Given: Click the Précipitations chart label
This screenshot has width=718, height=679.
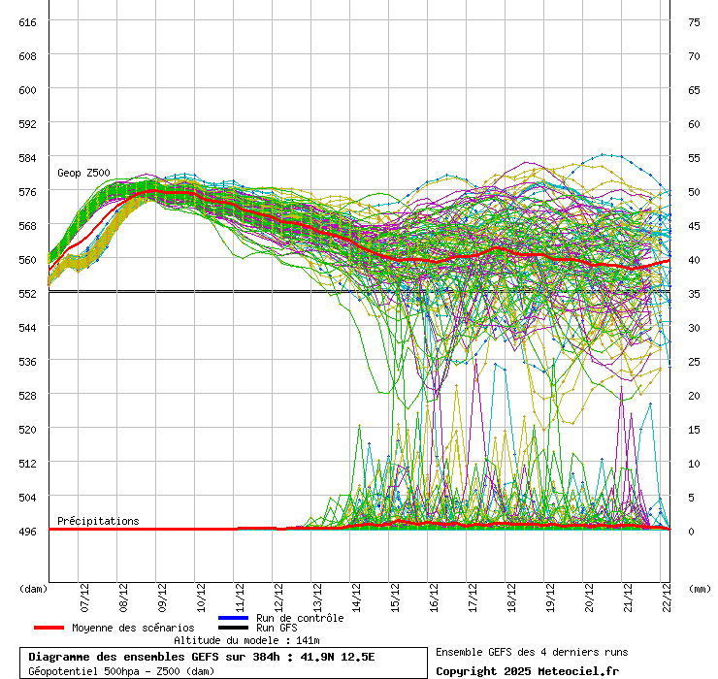Looking at the screenshot, I should point(98,521).
